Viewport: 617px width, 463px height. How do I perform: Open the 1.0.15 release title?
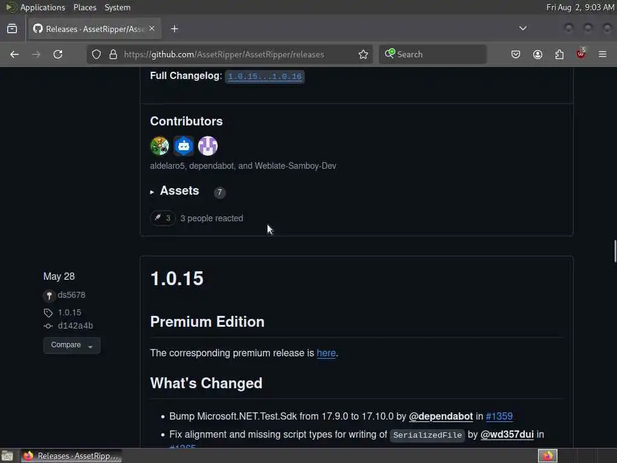[x=177, y=279]
